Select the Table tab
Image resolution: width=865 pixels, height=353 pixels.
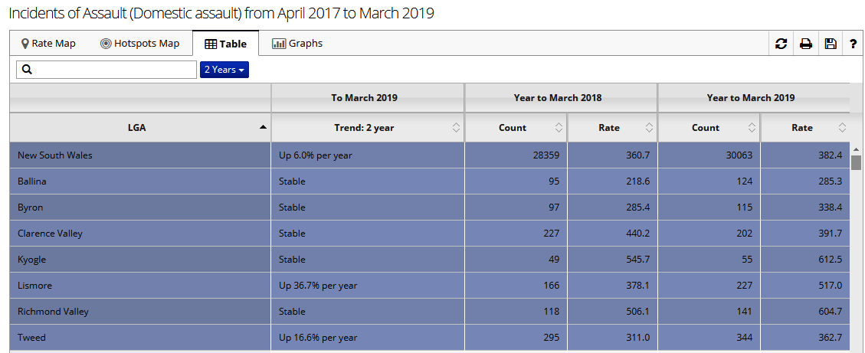point(225,44)
